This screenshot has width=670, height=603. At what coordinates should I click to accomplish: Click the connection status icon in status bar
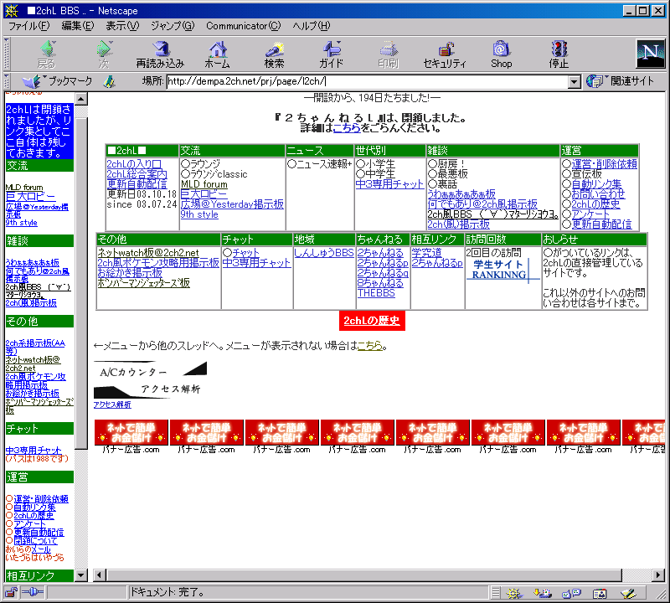(x=32, y=592)
